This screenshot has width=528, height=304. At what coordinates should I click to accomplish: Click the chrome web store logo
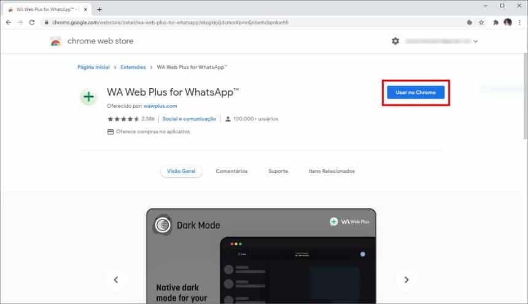[x=56, y=41]
